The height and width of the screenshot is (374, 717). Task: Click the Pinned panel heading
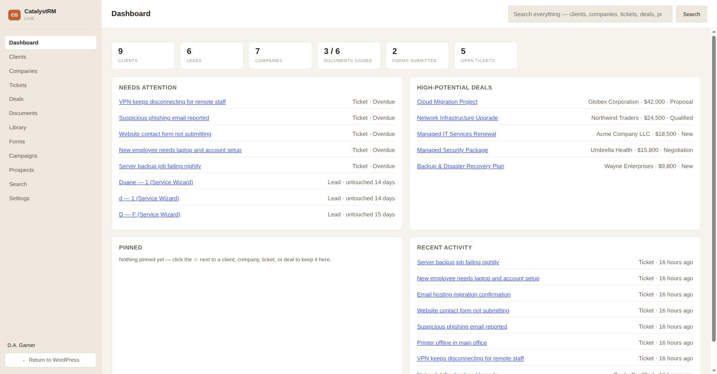130,248
